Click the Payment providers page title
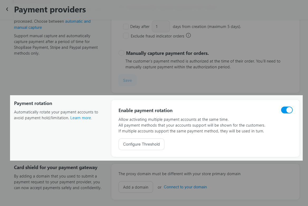This screenshot has height=206, width=308. (x=50, y=9)
